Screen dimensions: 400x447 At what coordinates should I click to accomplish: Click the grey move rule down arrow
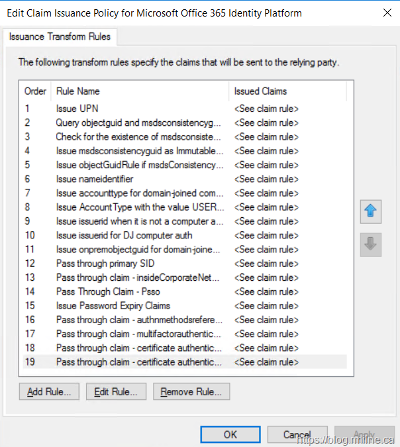[371, 244]
